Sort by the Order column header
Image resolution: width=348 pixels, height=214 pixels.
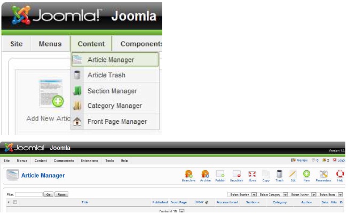click(199, 202)
